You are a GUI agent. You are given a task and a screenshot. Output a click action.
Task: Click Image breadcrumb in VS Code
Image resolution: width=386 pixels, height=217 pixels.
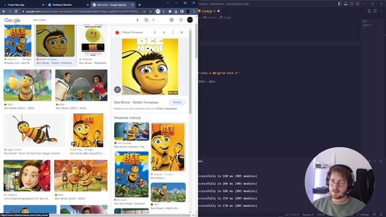point(225,17)
